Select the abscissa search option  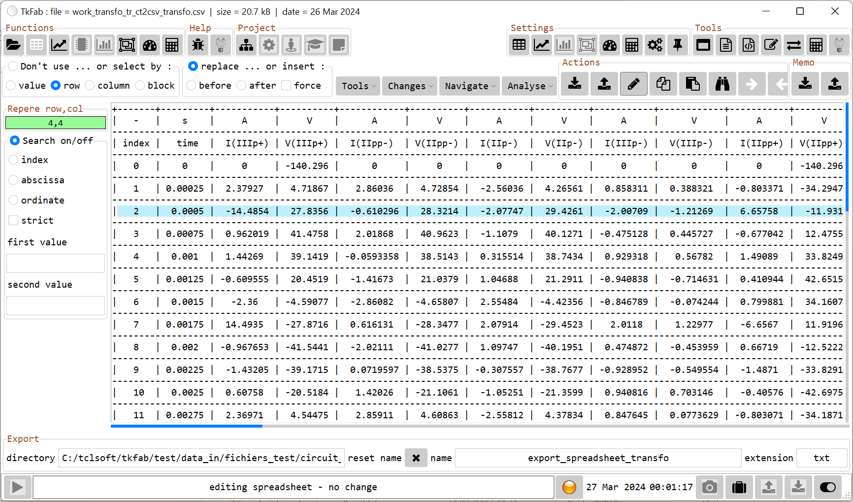(13, 180)
